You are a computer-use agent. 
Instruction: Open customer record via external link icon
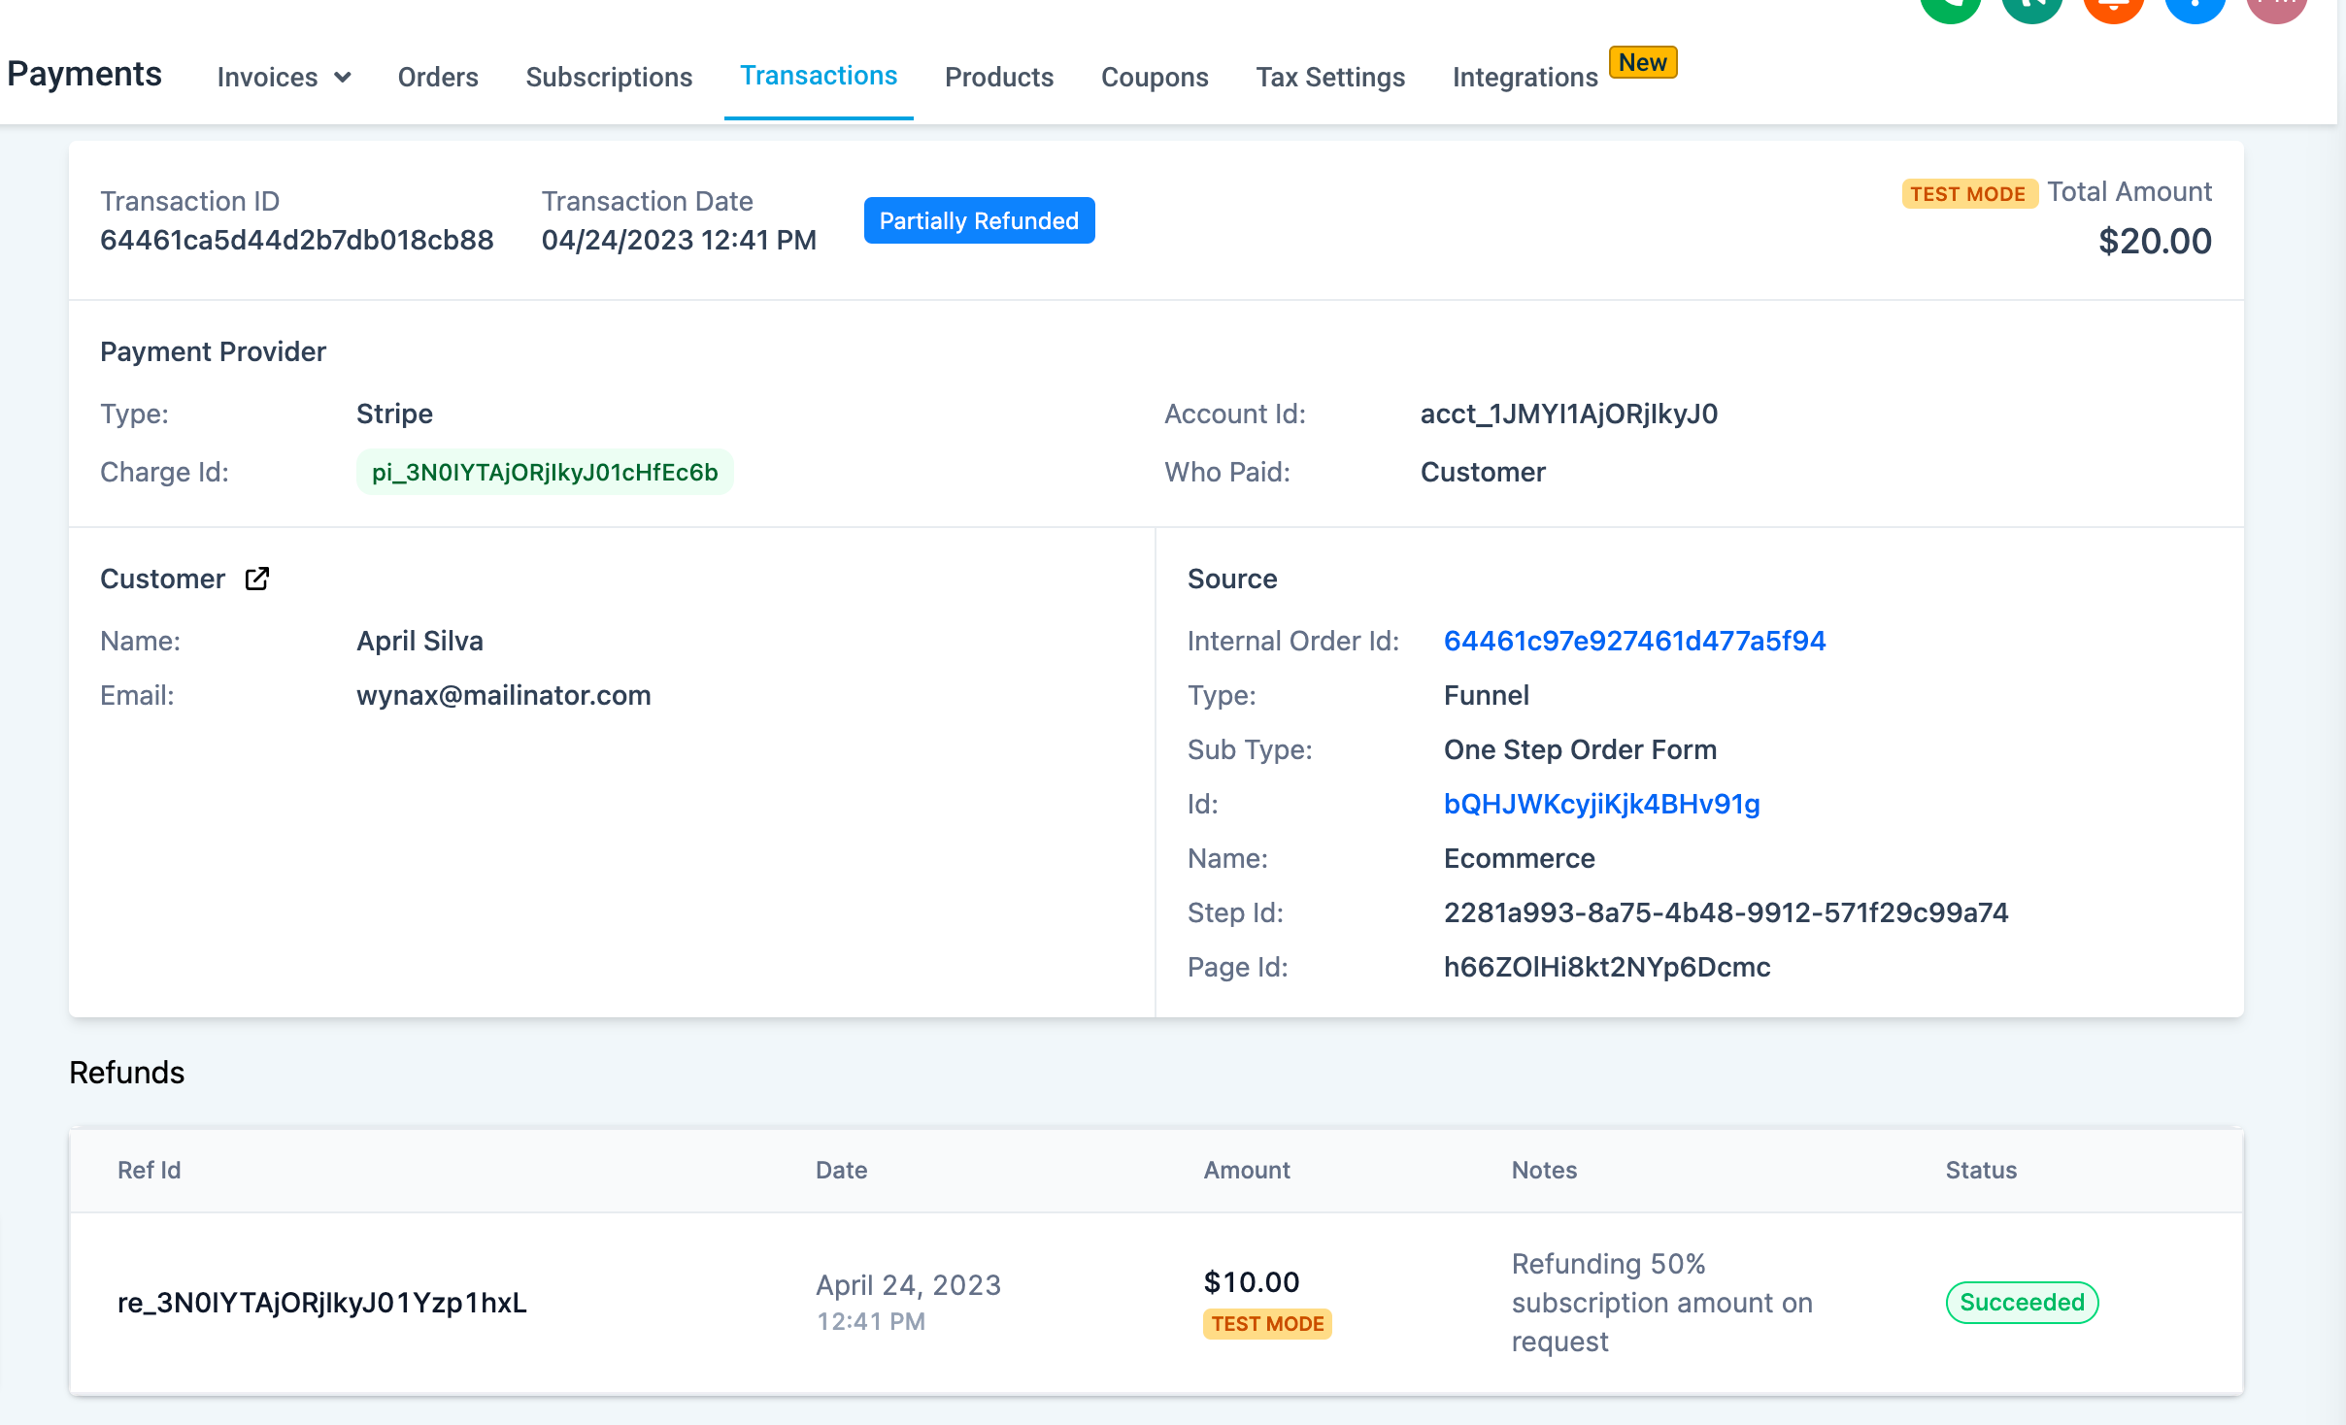[257, 579]
